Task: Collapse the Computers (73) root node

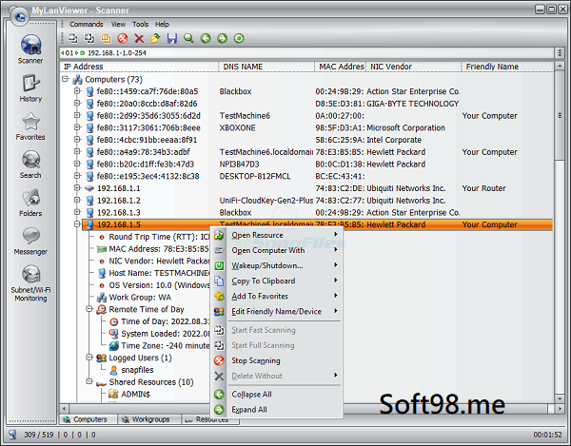Action: coord(65,79)
